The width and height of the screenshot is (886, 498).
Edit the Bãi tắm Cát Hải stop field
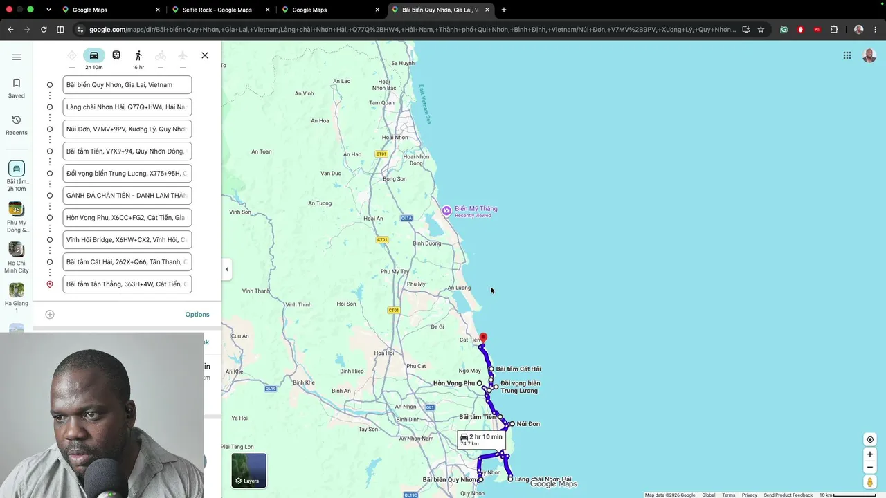pyautogui.click(x=127, y=262)
